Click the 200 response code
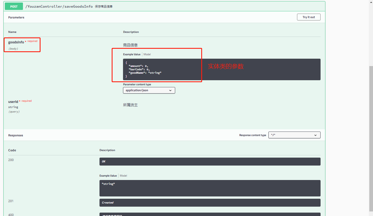The height and width of the screenshot is (216, 373). (11, 160)
